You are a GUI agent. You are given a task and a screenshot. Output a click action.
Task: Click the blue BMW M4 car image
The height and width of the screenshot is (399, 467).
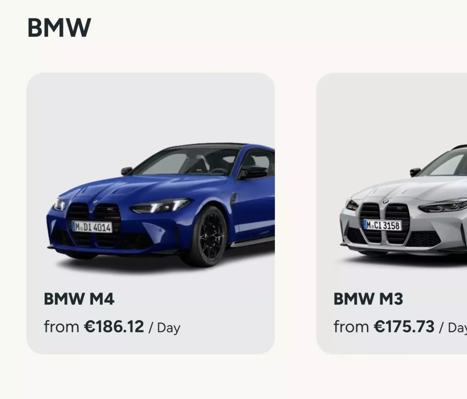point(161,204)
